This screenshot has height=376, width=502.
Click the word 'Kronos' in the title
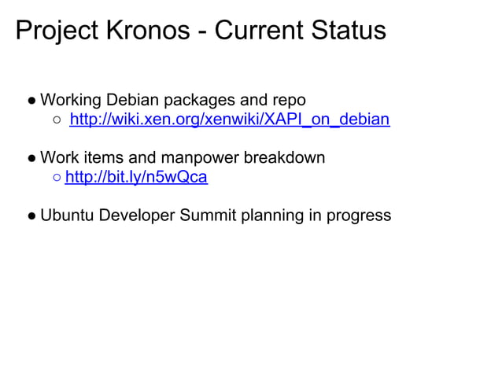coord(151,31)
